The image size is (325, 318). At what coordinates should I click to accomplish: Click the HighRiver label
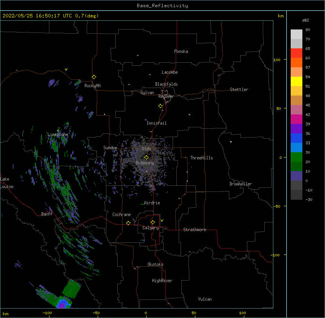162,281
